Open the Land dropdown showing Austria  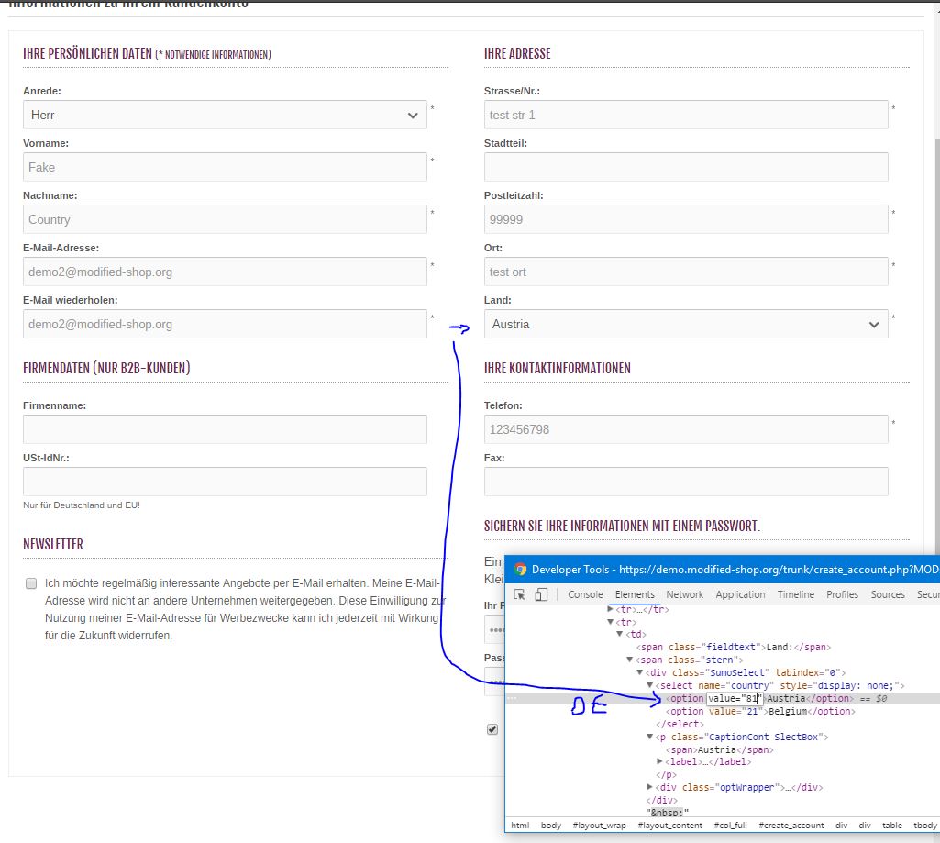[685, 324]
